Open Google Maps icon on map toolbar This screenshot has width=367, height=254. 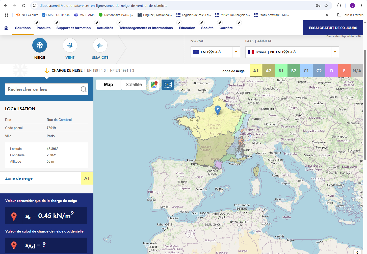pyautogui.click(x=154, y=84)
